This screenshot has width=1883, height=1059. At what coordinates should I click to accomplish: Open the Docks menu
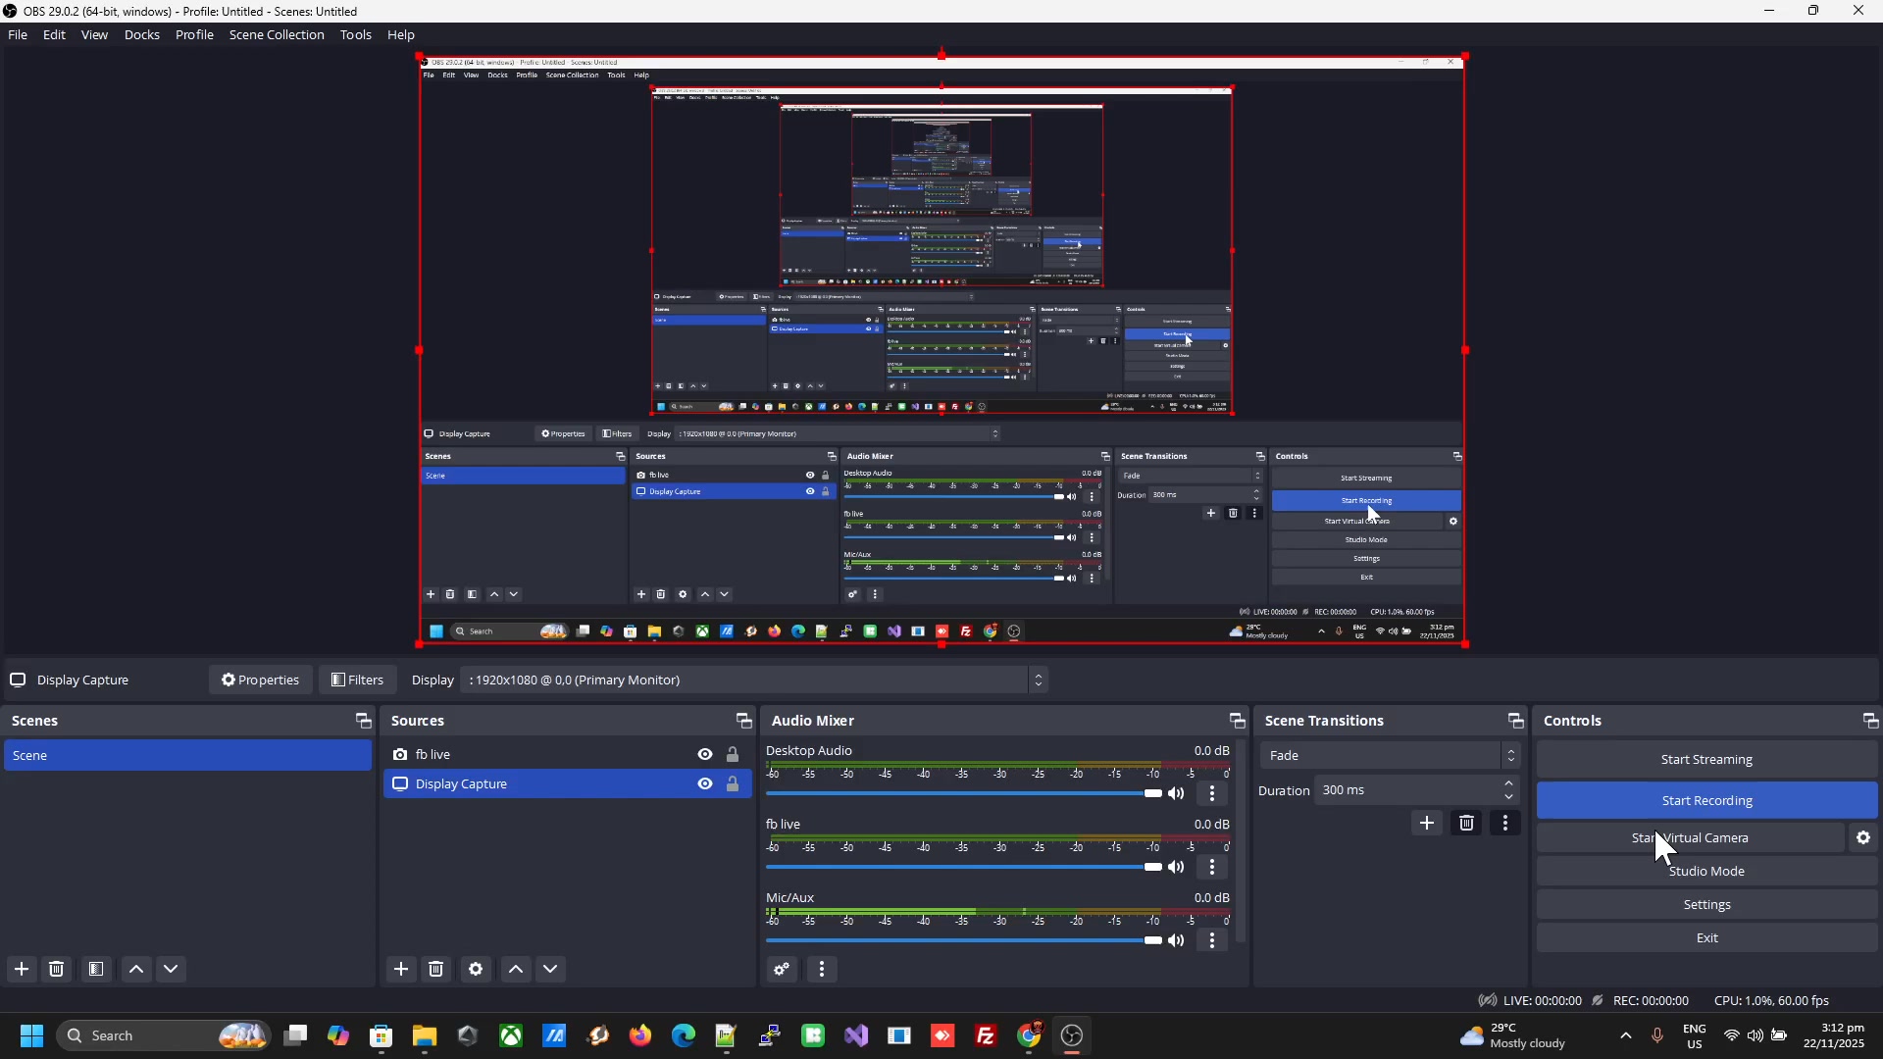click(141, 34)
